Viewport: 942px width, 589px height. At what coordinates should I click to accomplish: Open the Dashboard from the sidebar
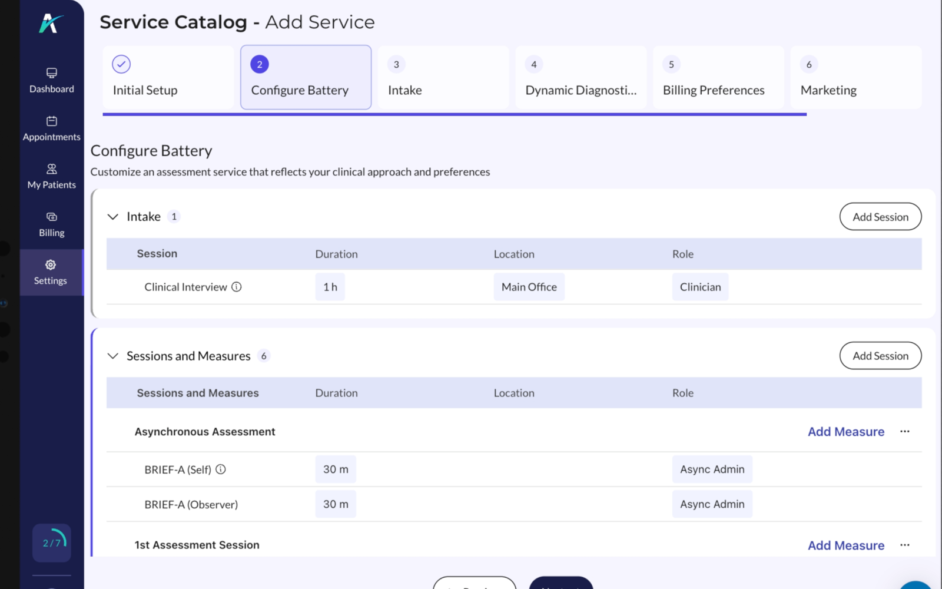click(52, 81)
